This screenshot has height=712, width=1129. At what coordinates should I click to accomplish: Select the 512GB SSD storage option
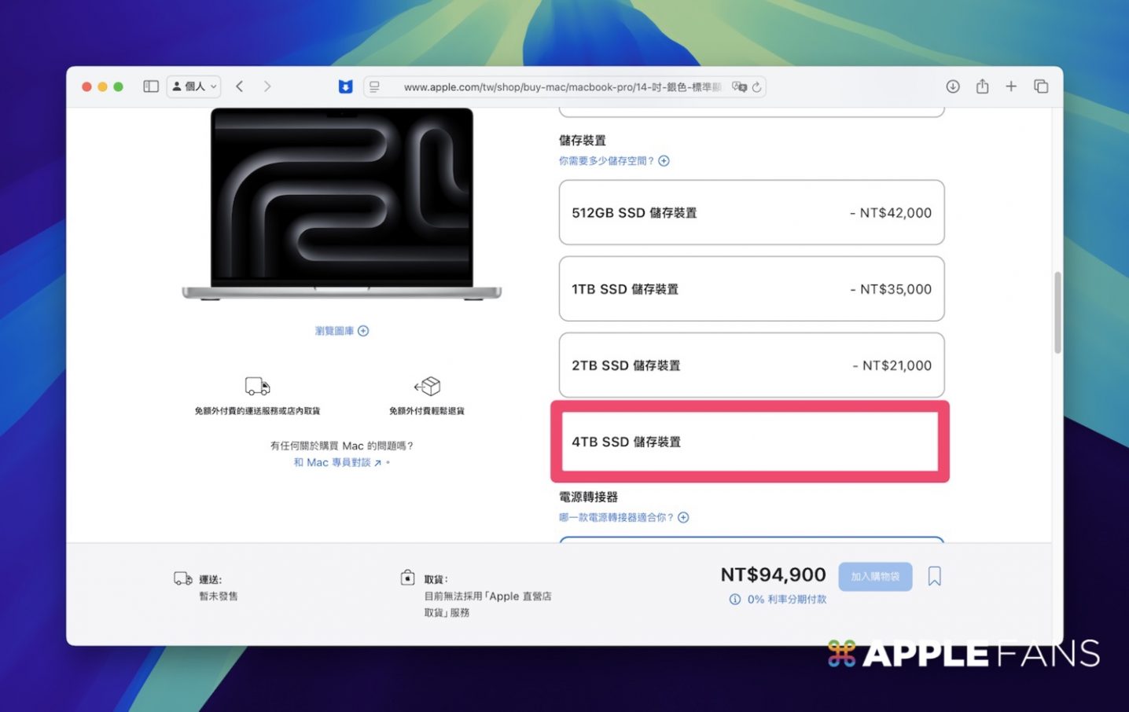click(751, 213)
